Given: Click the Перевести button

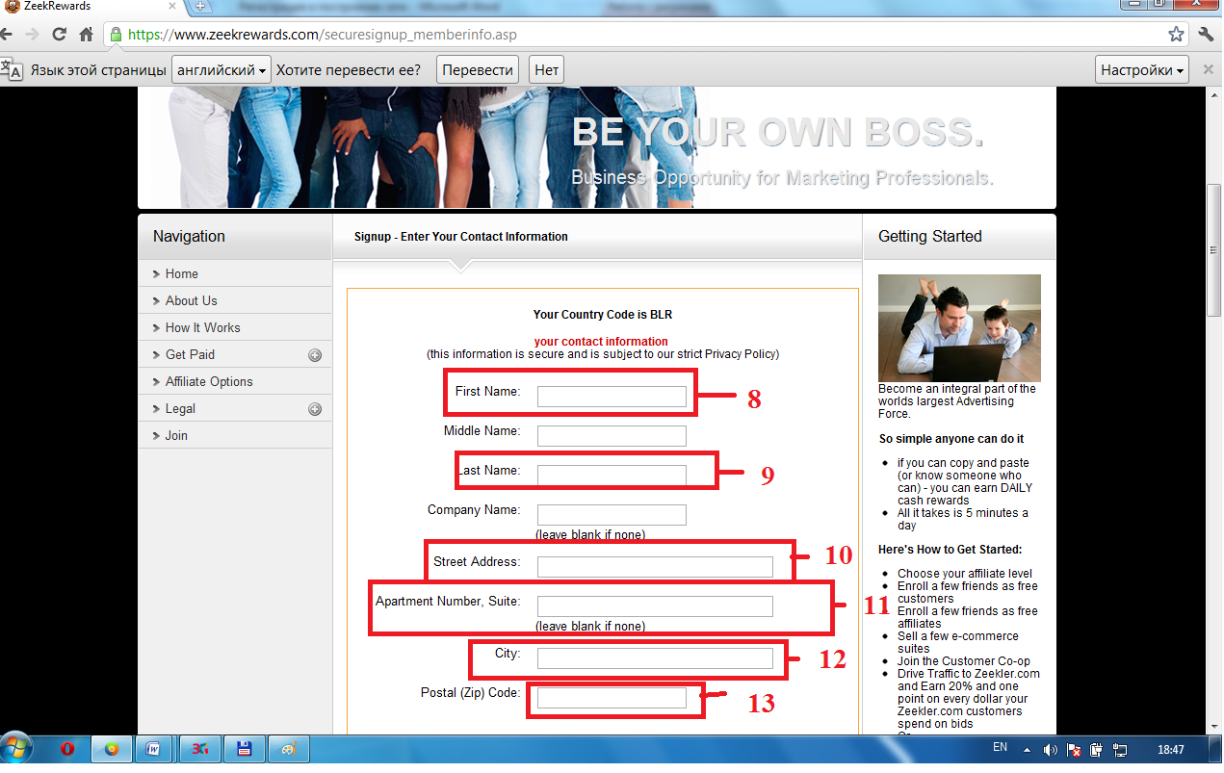Looking at the screenshot, I should [478, 70].
